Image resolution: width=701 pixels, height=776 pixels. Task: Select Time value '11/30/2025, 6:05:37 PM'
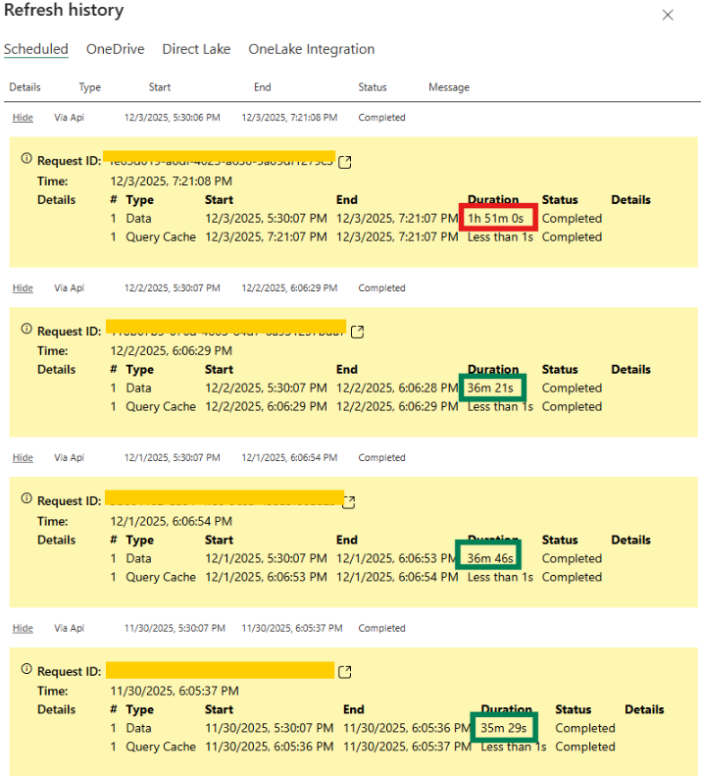tap(175, 691)
